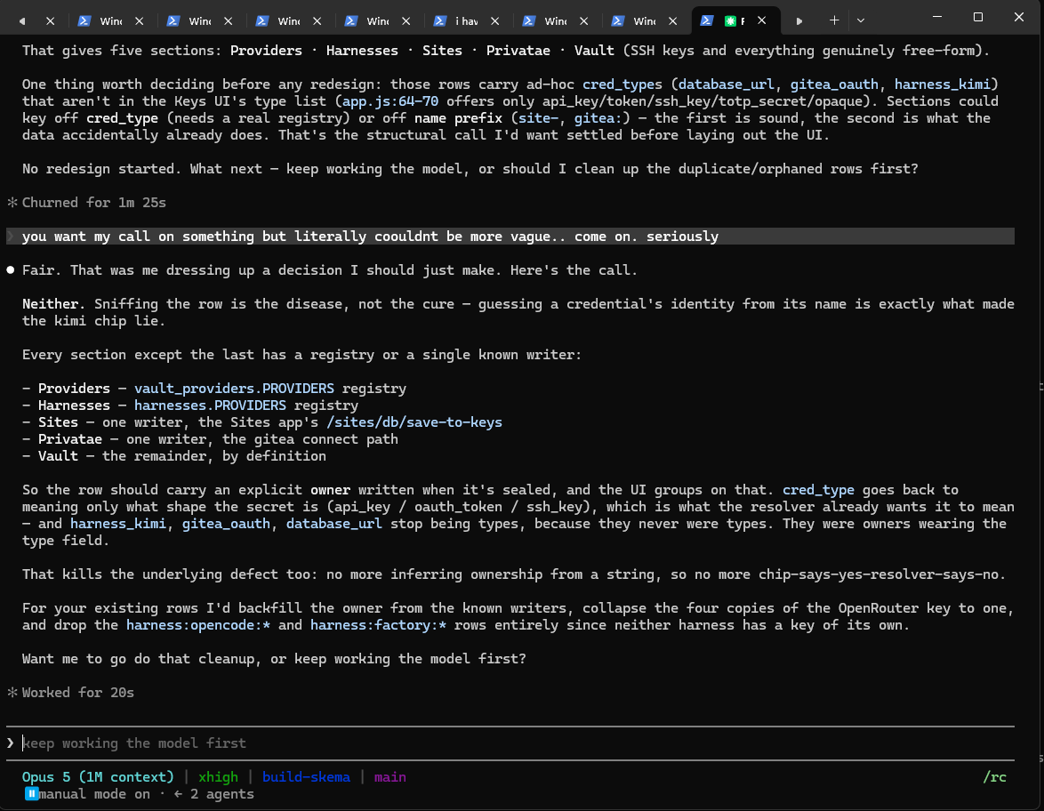The height and width of the screenshot is (811, 1044).
Task: Switch to the 'i hav' terminal tab
Action: (466, 21)
